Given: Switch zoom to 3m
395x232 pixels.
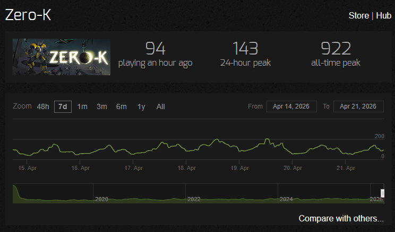Looking at the screenshot, I should [102, 106].
